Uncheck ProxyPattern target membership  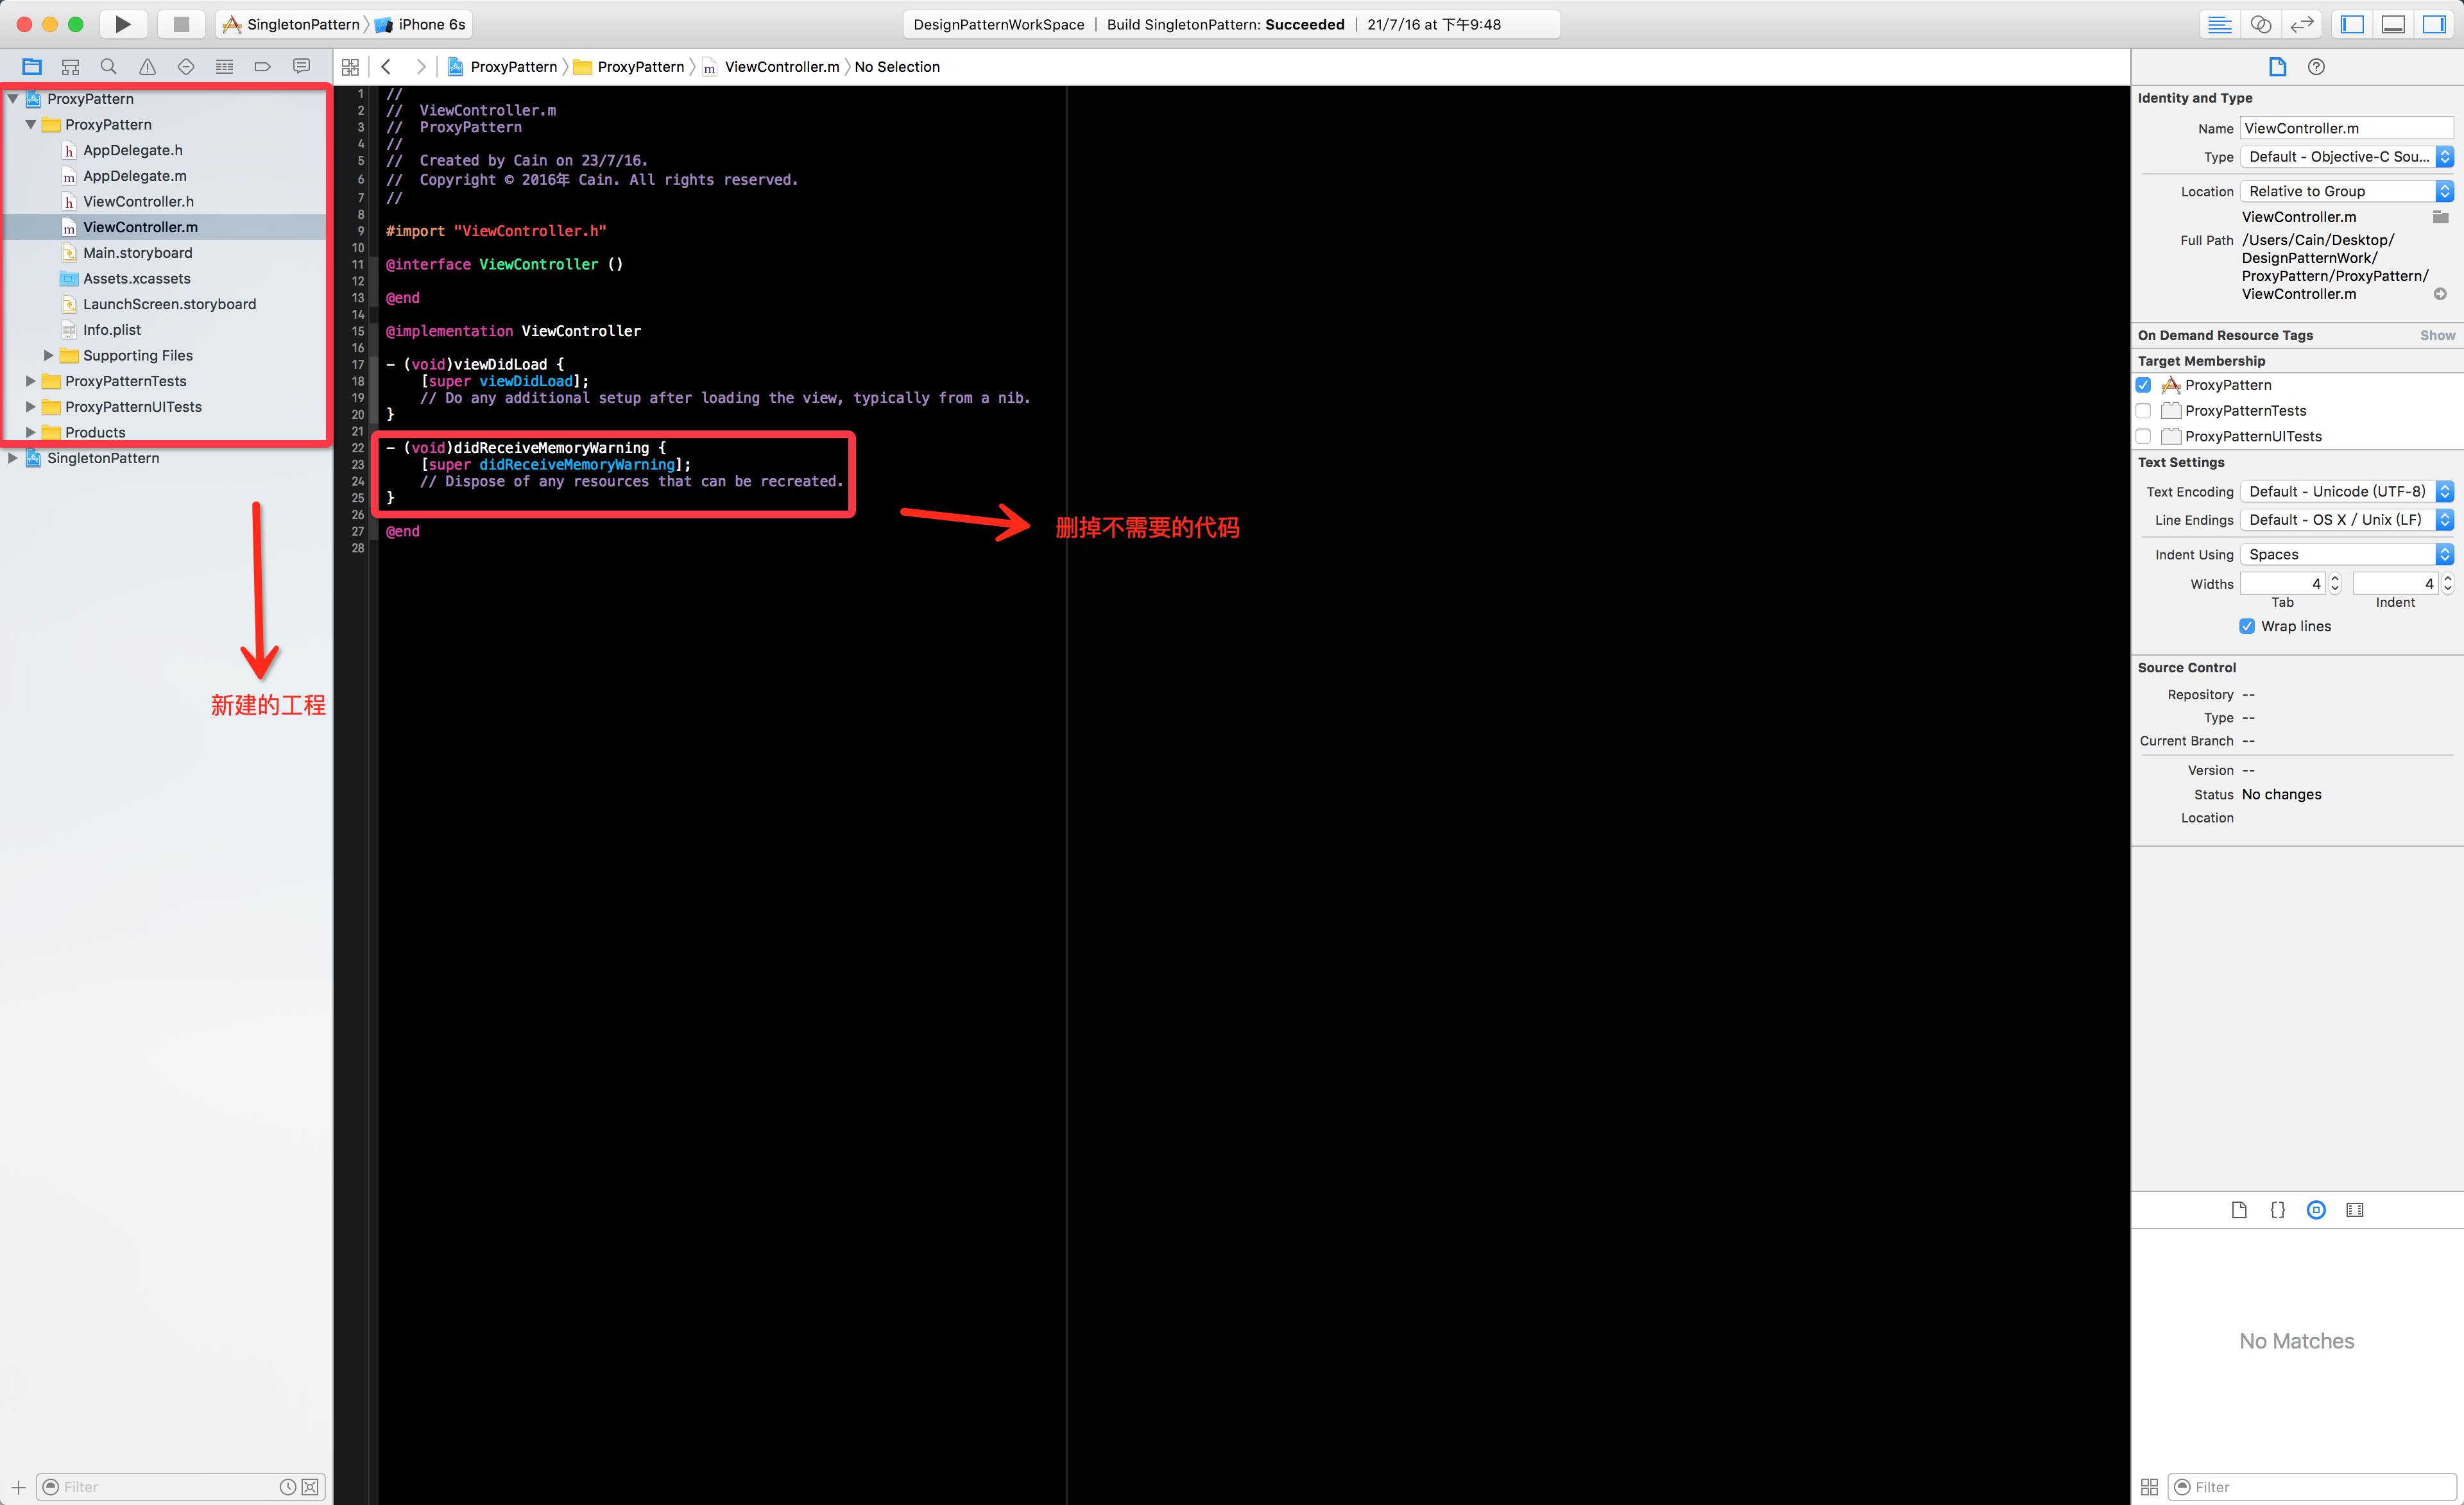(2143, 385)
